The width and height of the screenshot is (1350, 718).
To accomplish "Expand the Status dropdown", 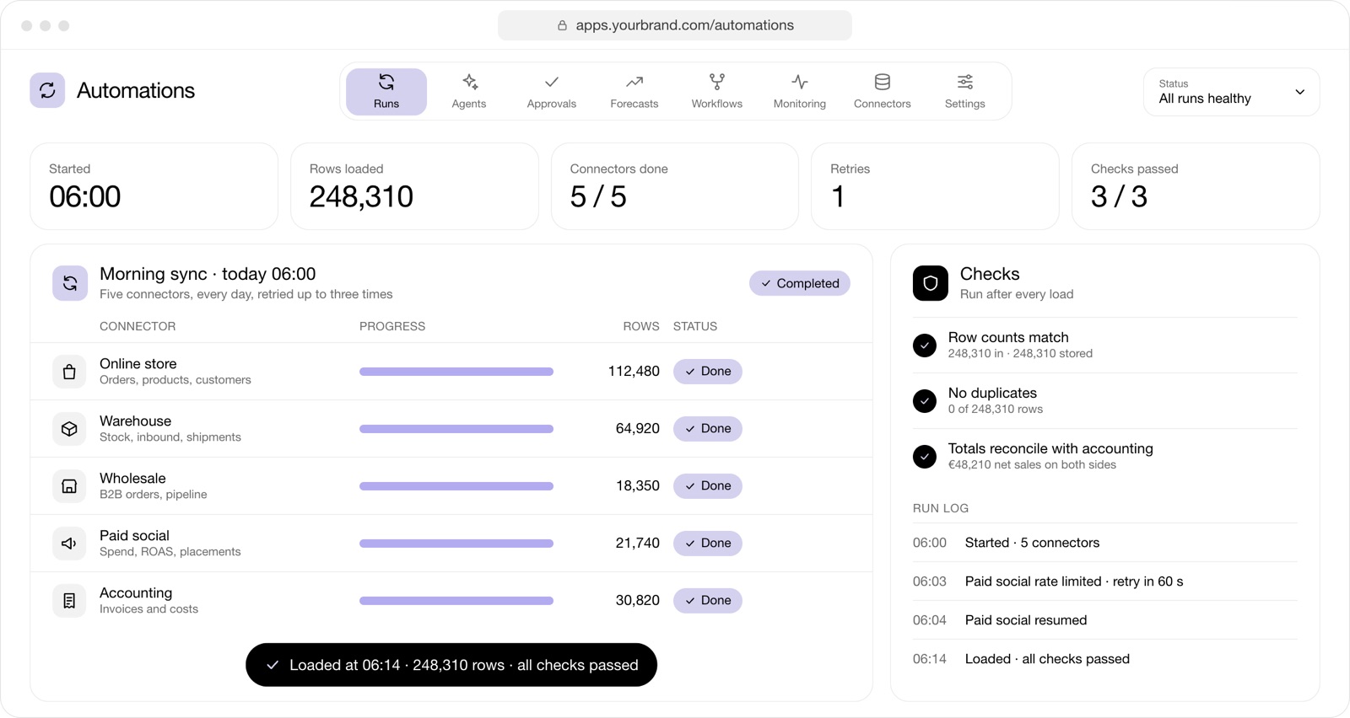I will click(1232, 92).
